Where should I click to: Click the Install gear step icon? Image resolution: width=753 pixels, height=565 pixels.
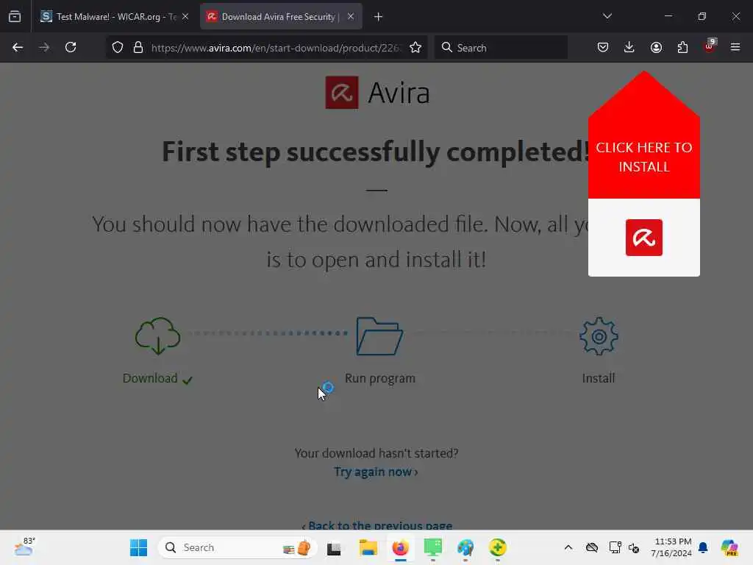599,335
